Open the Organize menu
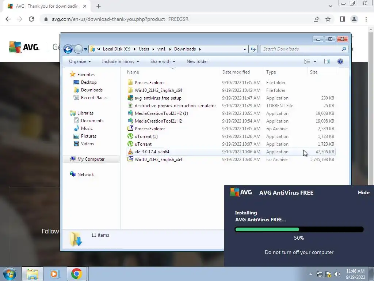Image resolution: width=374 pixels, height=281 pixels. (x=80, y=61)
